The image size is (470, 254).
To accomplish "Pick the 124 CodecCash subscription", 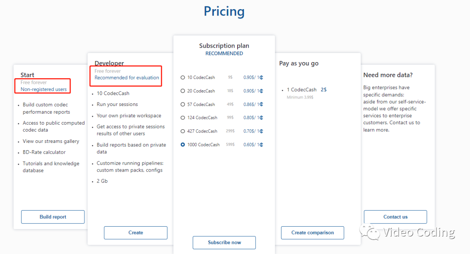I will pyautogui.click(x=183, y=118).
